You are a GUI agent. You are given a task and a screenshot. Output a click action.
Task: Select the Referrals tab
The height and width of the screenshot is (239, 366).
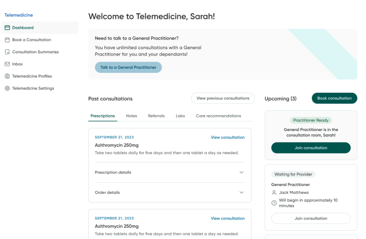point(156,116)
